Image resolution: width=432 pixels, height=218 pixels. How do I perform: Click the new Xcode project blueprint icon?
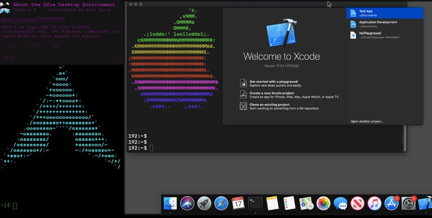tap(243, 95)
